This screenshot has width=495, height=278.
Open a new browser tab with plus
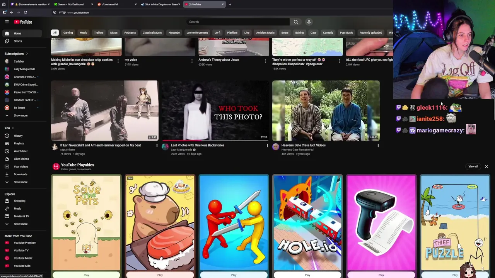pos(230,4)
